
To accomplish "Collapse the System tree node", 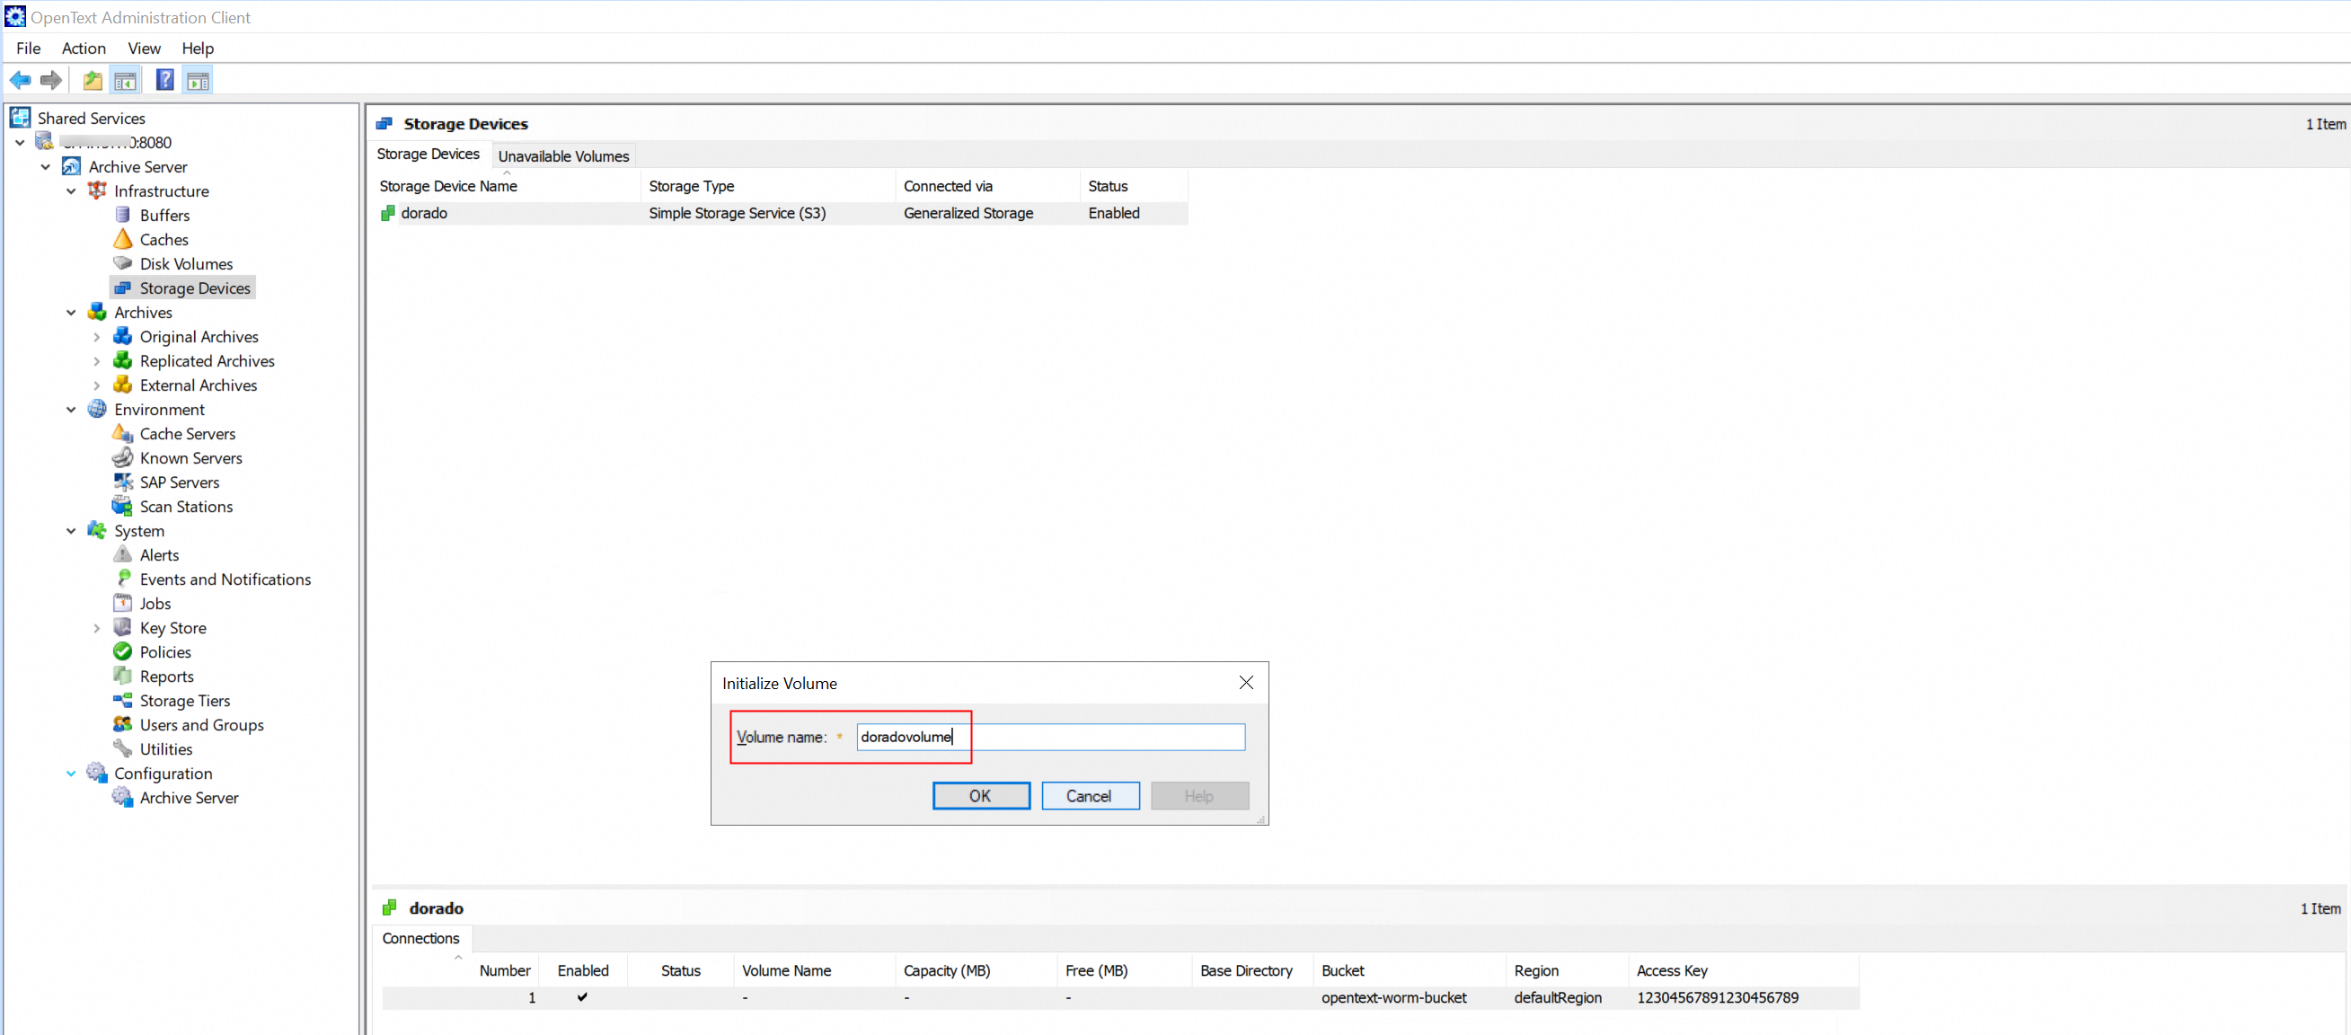I will 71,531.
